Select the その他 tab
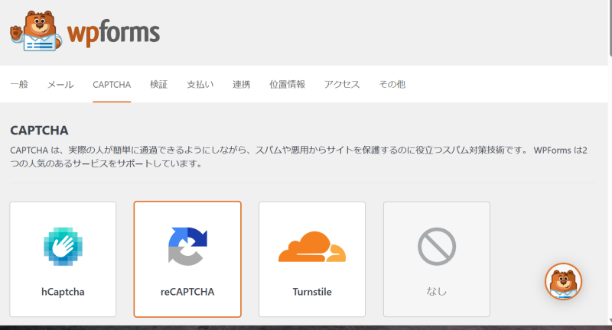 392,84
